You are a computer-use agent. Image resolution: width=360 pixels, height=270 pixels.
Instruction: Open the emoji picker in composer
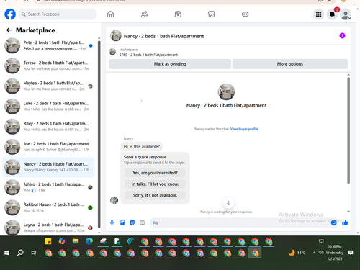pos(333,222)
